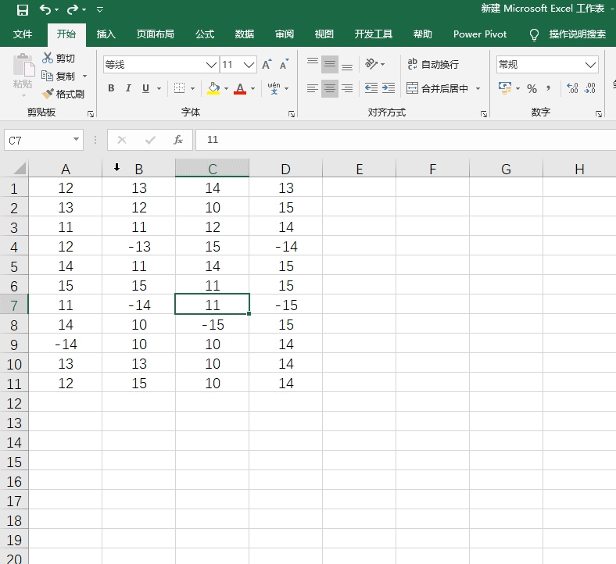Click 合并后居中 merge and center
The height and width of the screenshot is (564, 616).
[437, 88]
